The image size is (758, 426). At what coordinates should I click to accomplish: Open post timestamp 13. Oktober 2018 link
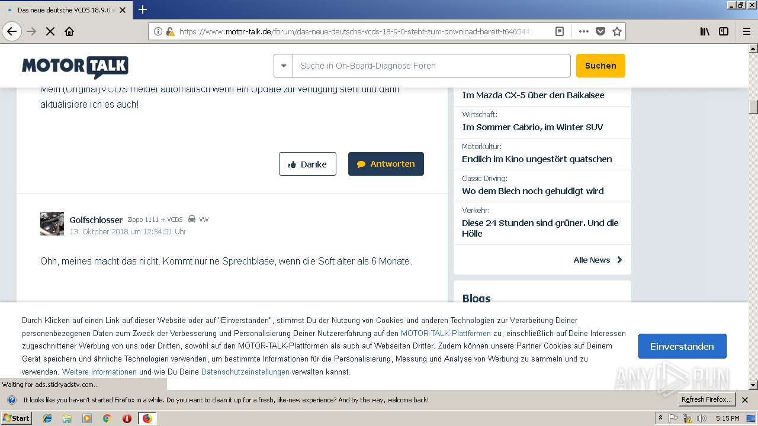pyautogui.click(x=128, y=232)
